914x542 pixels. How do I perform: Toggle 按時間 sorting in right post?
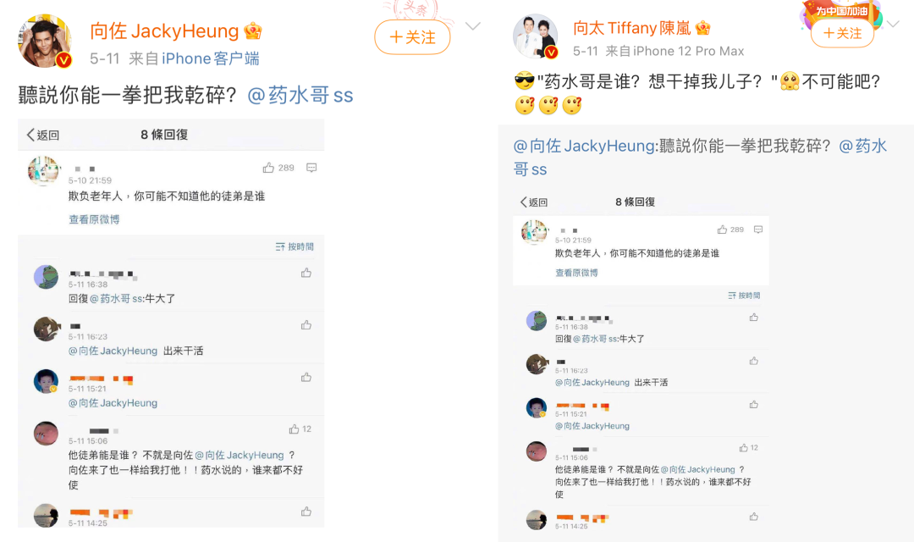pyautogui.click(x=745, y=296)
